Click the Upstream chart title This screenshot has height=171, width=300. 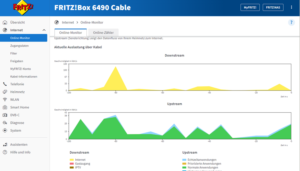click(x=174, y=104)
